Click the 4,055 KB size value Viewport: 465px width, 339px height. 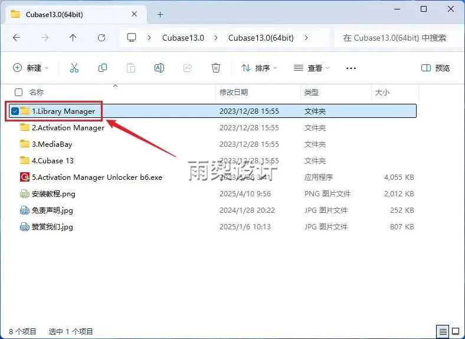coord(399,177)
